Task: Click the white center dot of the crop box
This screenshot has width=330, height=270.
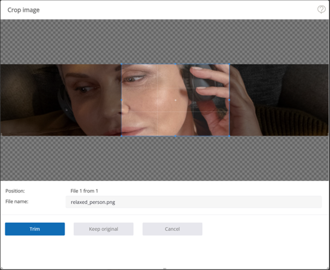Action: point(175,101)
